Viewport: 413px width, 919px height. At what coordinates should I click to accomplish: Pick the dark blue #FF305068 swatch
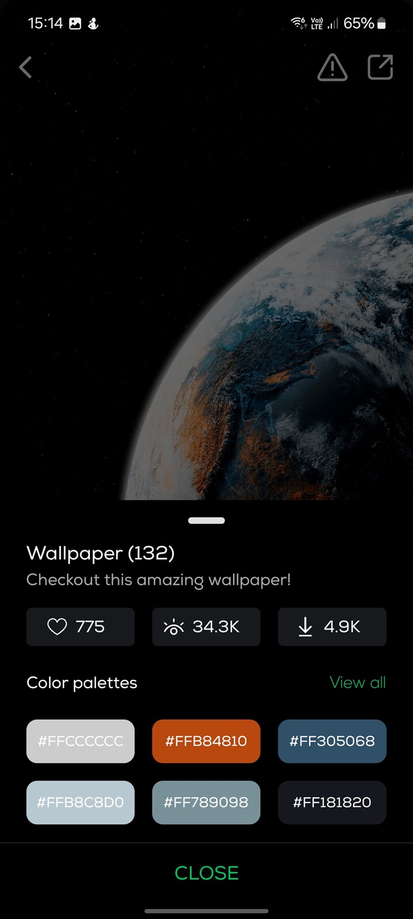tap(332, 741)
